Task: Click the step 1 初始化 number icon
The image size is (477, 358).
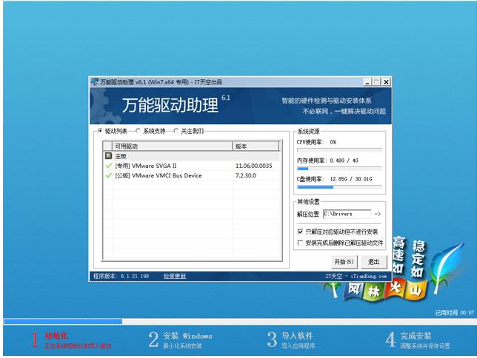Action: [33, 340]
